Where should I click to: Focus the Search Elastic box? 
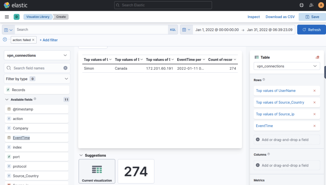click(x=163, y=5)
